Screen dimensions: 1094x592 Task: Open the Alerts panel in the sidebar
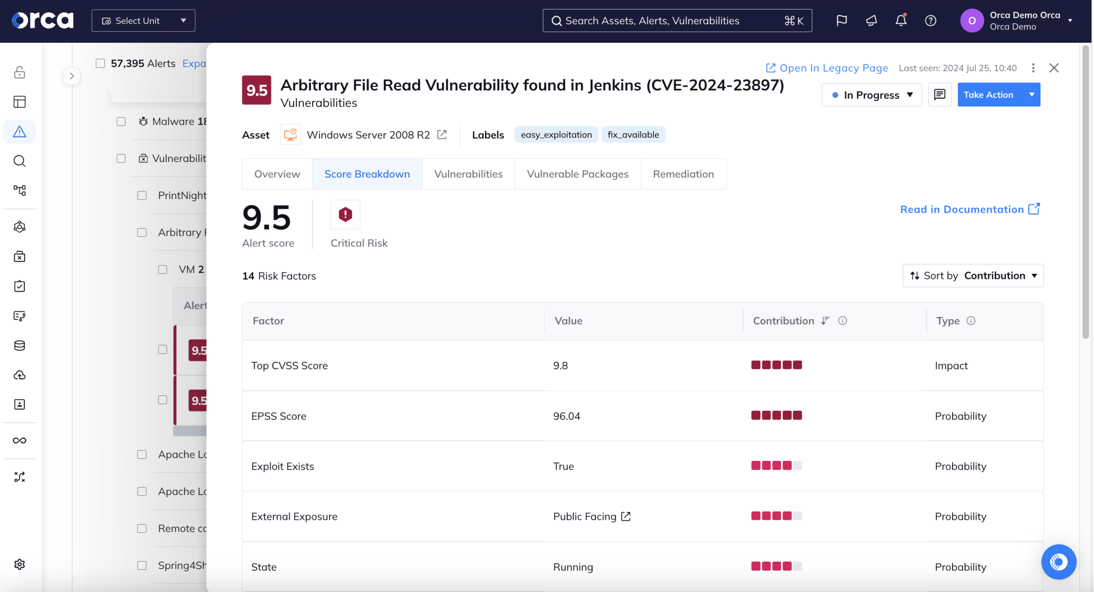click(20, 131)
